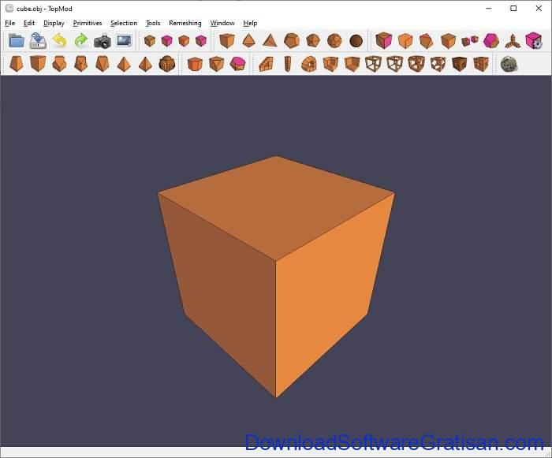Choose the two small cubes connect tool
The image size is (552, 458).
tap(470, 41)
